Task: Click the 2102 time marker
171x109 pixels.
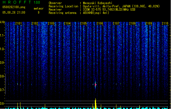Action: pyautogui.click(x=35, y=23)
